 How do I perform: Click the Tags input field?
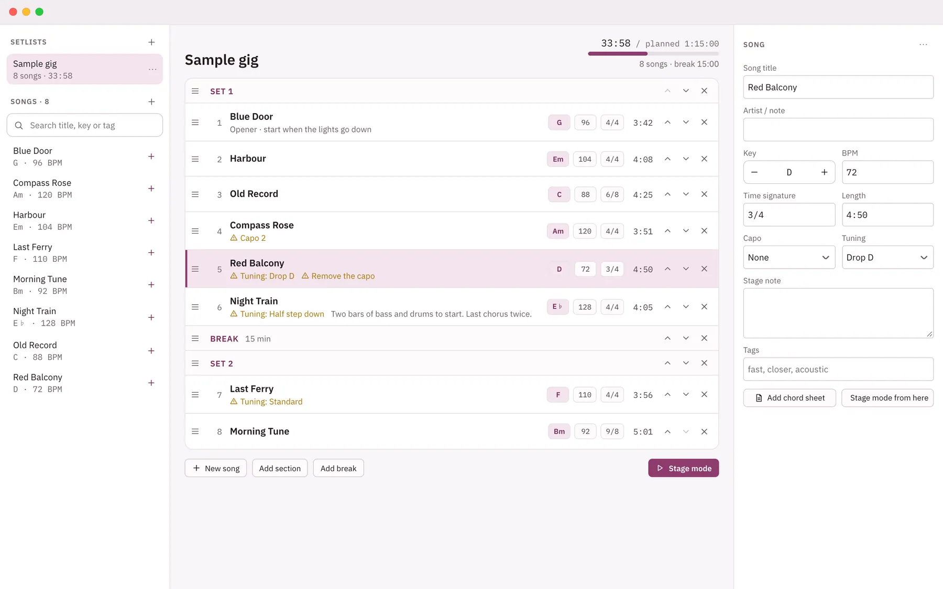(838, 369)
